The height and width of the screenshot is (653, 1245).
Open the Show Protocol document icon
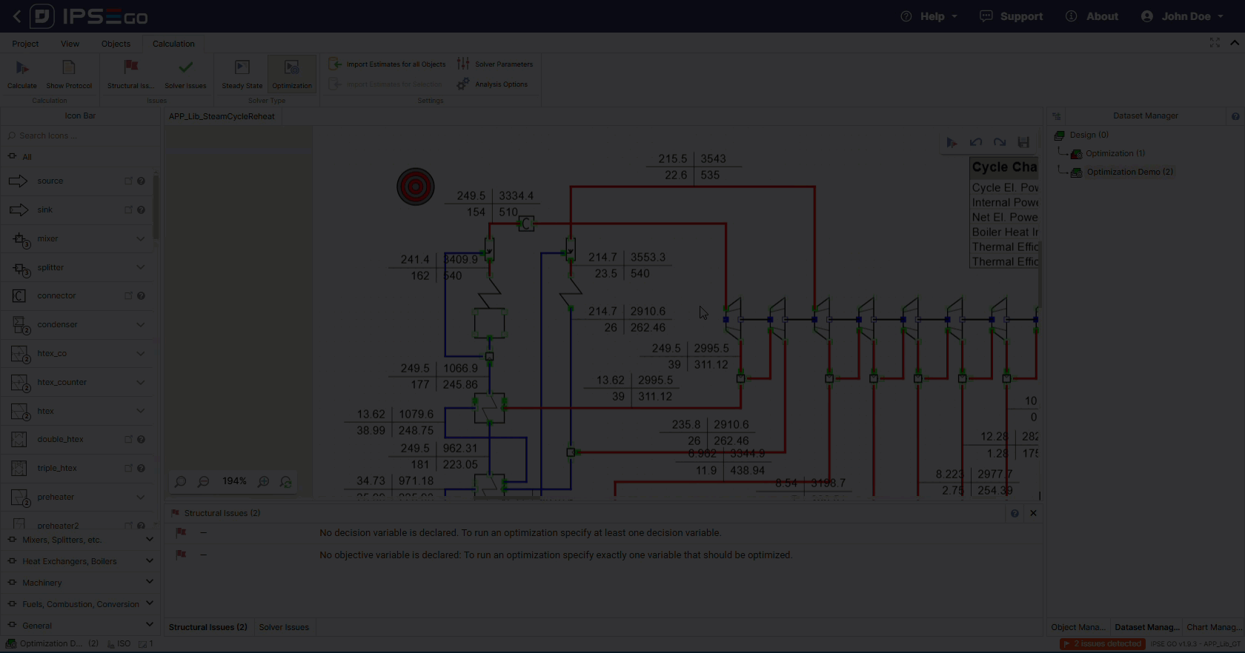69,69
